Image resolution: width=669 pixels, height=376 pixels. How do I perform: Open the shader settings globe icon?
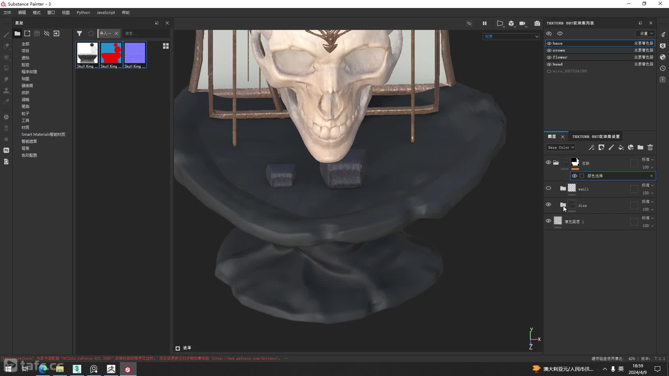click(x=663, y=57)
